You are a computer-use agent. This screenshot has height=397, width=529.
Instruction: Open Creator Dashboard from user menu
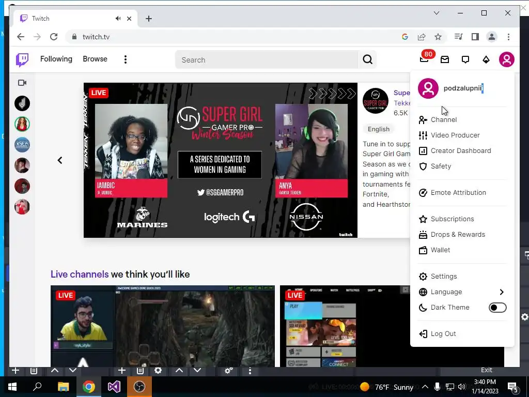tap(462, 151)
